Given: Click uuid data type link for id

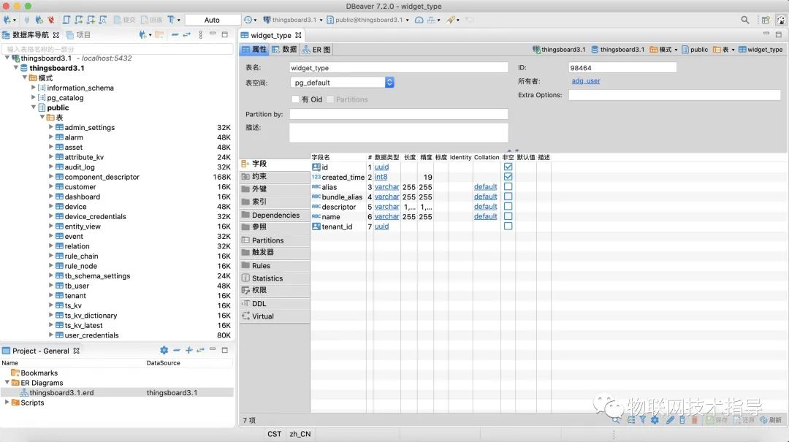Looking at the screenshot, I should [381, 167].
